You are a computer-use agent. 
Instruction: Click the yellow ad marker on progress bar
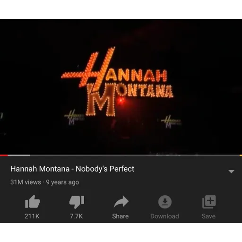coord(241,156)
